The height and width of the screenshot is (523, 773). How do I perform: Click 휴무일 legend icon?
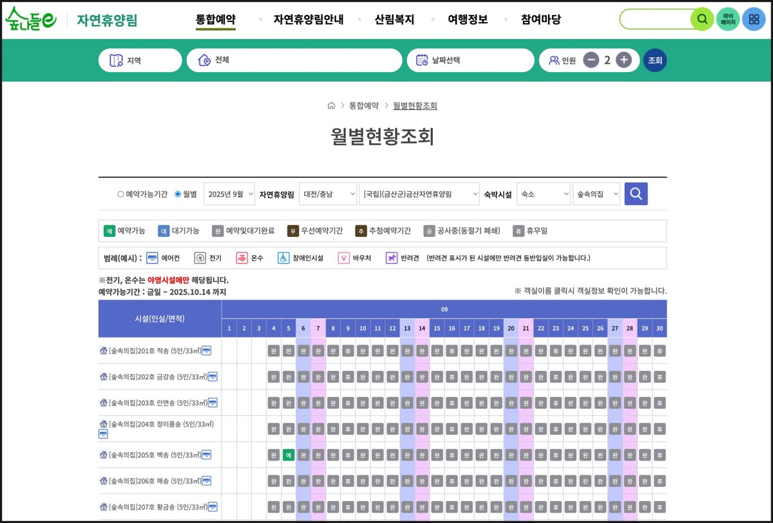tap(518, 231)
